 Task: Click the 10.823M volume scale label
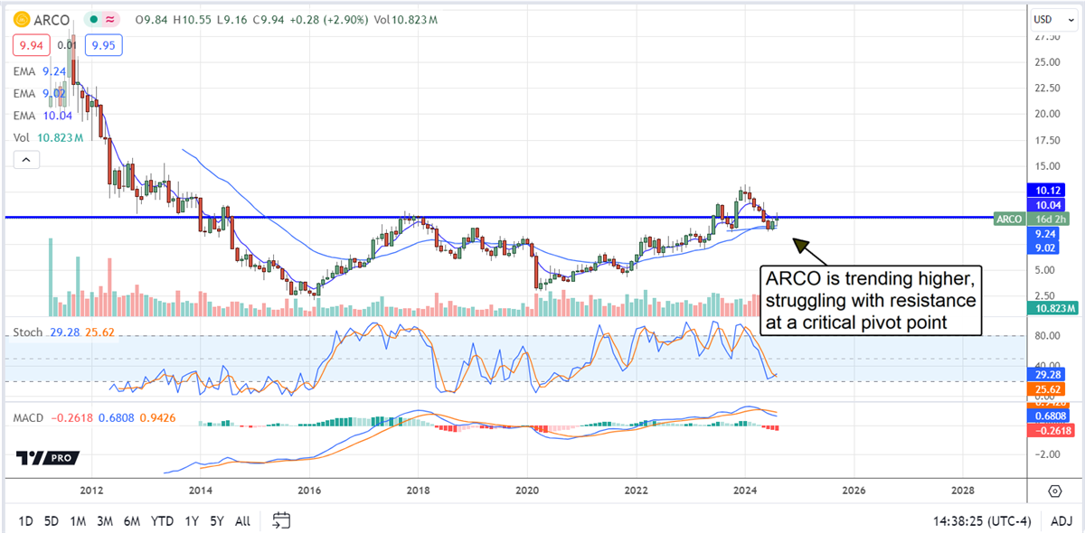[1053, 309]
